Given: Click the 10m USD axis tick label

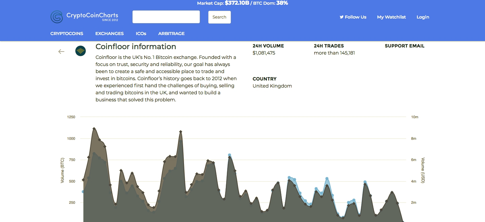Looking at the screenshot, I should coord(415,117).
